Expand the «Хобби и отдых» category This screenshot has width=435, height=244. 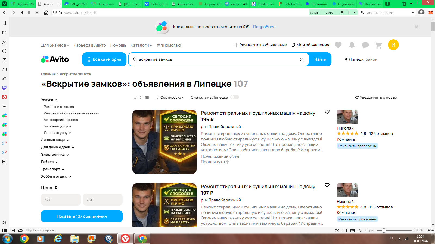coord(56,176)
